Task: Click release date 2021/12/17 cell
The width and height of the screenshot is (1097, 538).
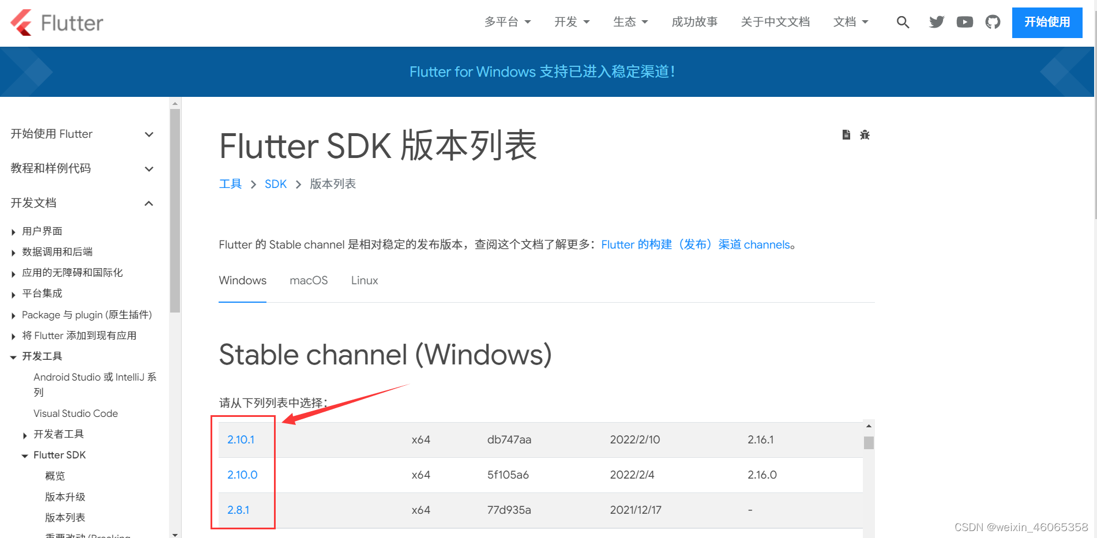Action: tap(636, 510)
